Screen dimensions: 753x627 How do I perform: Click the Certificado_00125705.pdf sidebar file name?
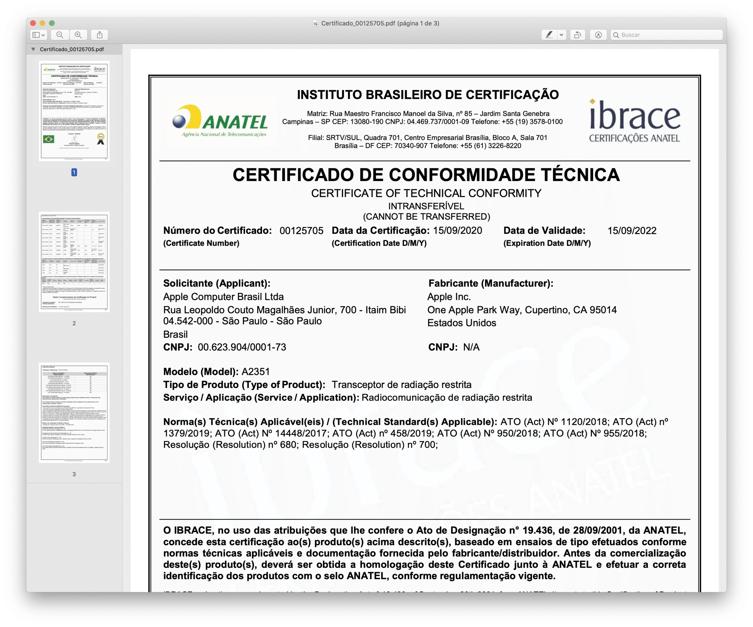coord(72,49)
